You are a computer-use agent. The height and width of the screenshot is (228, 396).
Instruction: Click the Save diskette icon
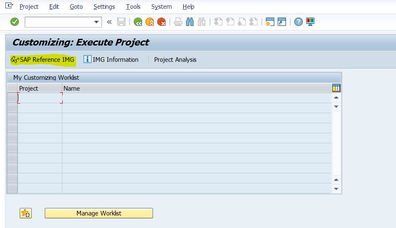(121, 22)
